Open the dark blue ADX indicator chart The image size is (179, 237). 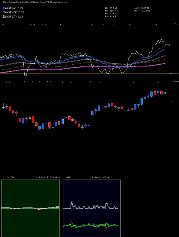92,208
